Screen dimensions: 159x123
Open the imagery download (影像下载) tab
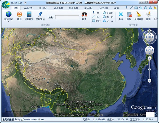tap(74, 8)
